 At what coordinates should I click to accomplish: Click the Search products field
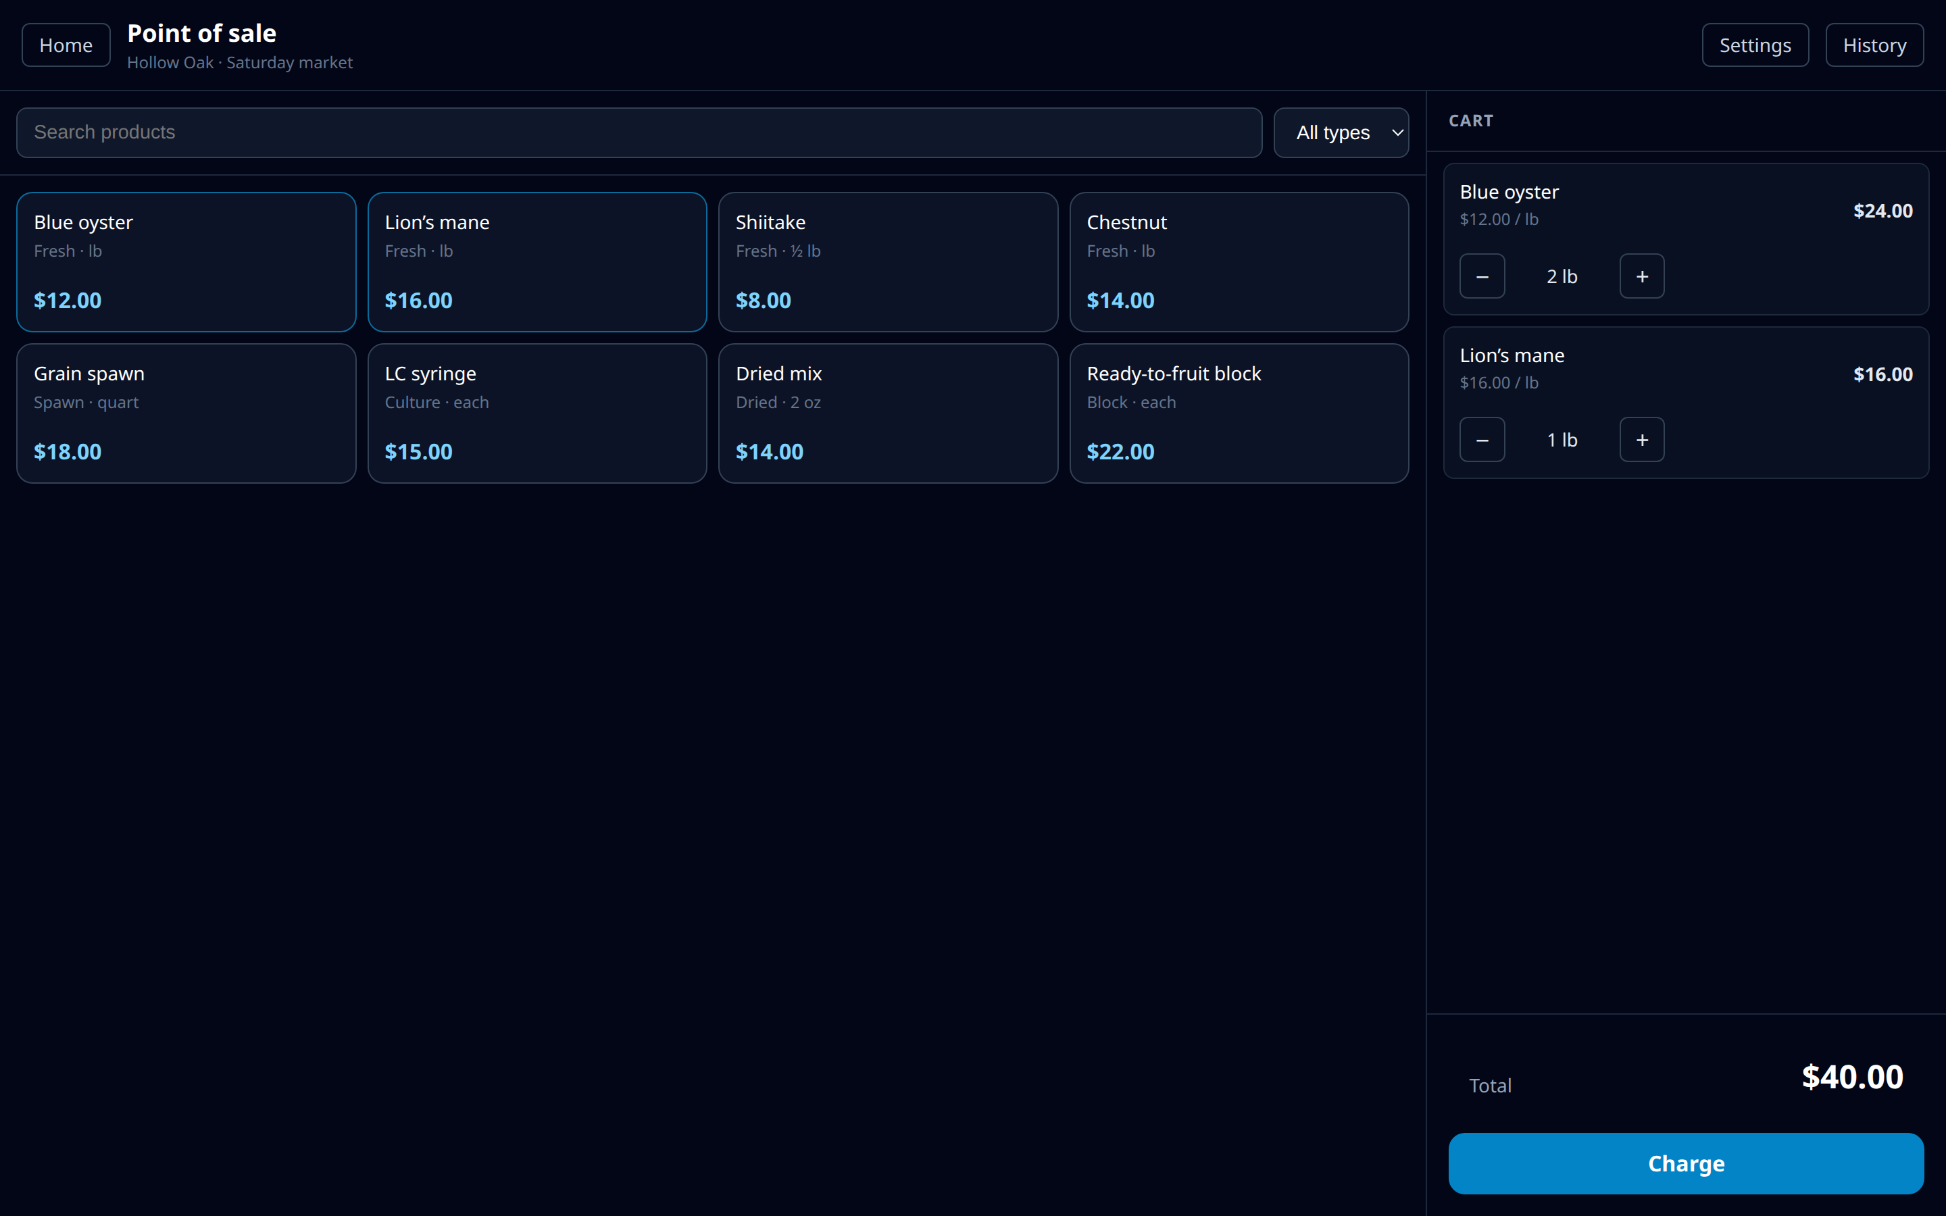(639, 132)
